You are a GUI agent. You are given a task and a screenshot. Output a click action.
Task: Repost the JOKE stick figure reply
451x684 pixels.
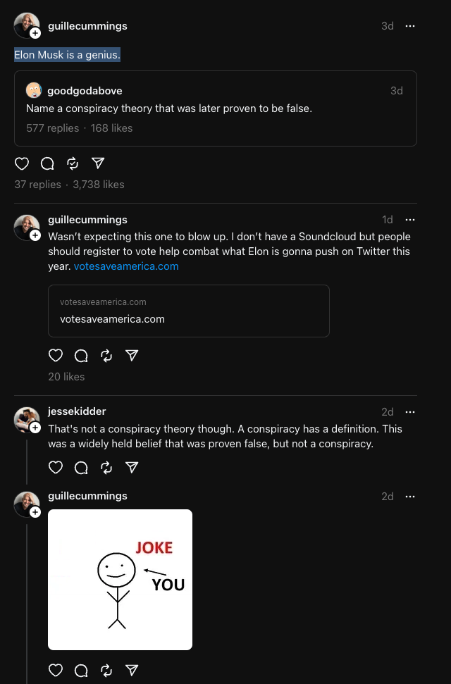106,670
